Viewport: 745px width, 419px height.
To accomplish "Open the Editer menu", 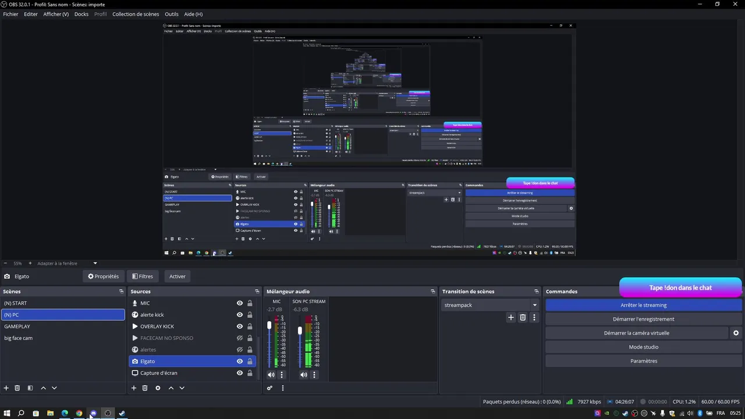I will coord(31,14).
